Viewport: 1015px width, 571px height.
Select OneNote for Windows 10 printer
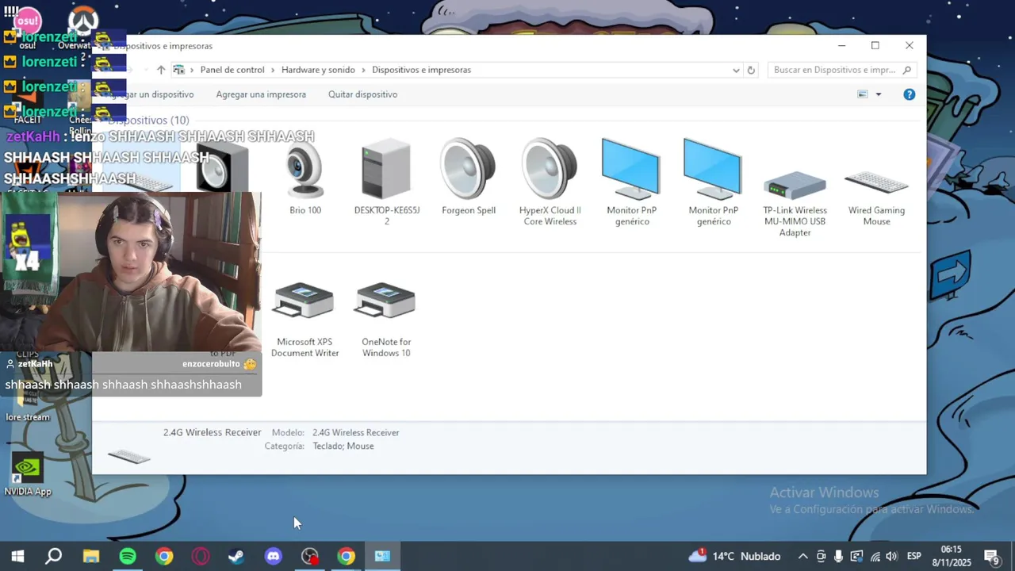[x=386, y=320]
